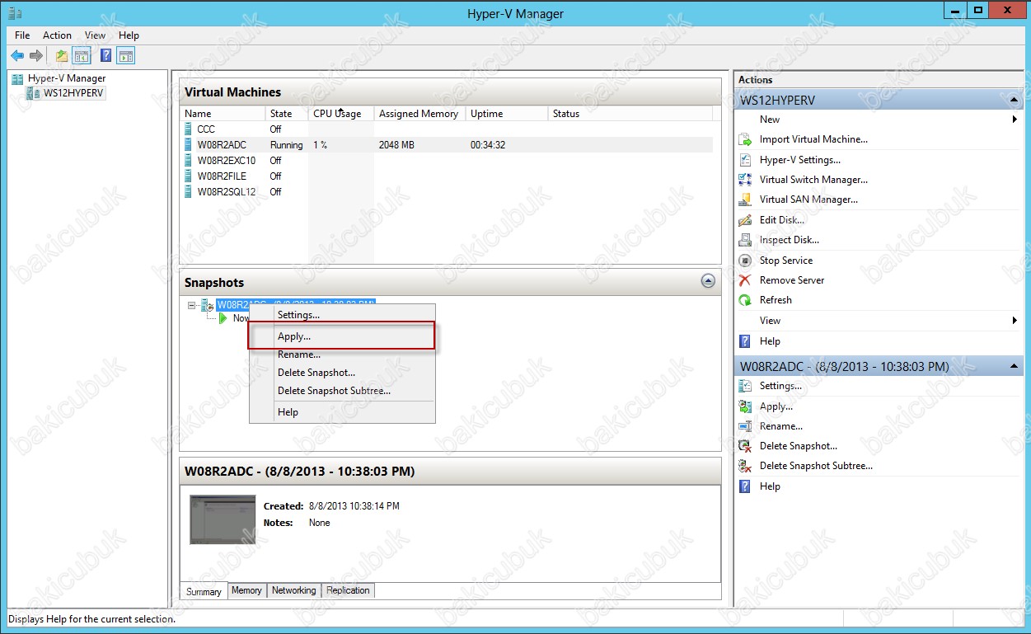Choose Inspect Disk in the Actions pane

(790, 240)
